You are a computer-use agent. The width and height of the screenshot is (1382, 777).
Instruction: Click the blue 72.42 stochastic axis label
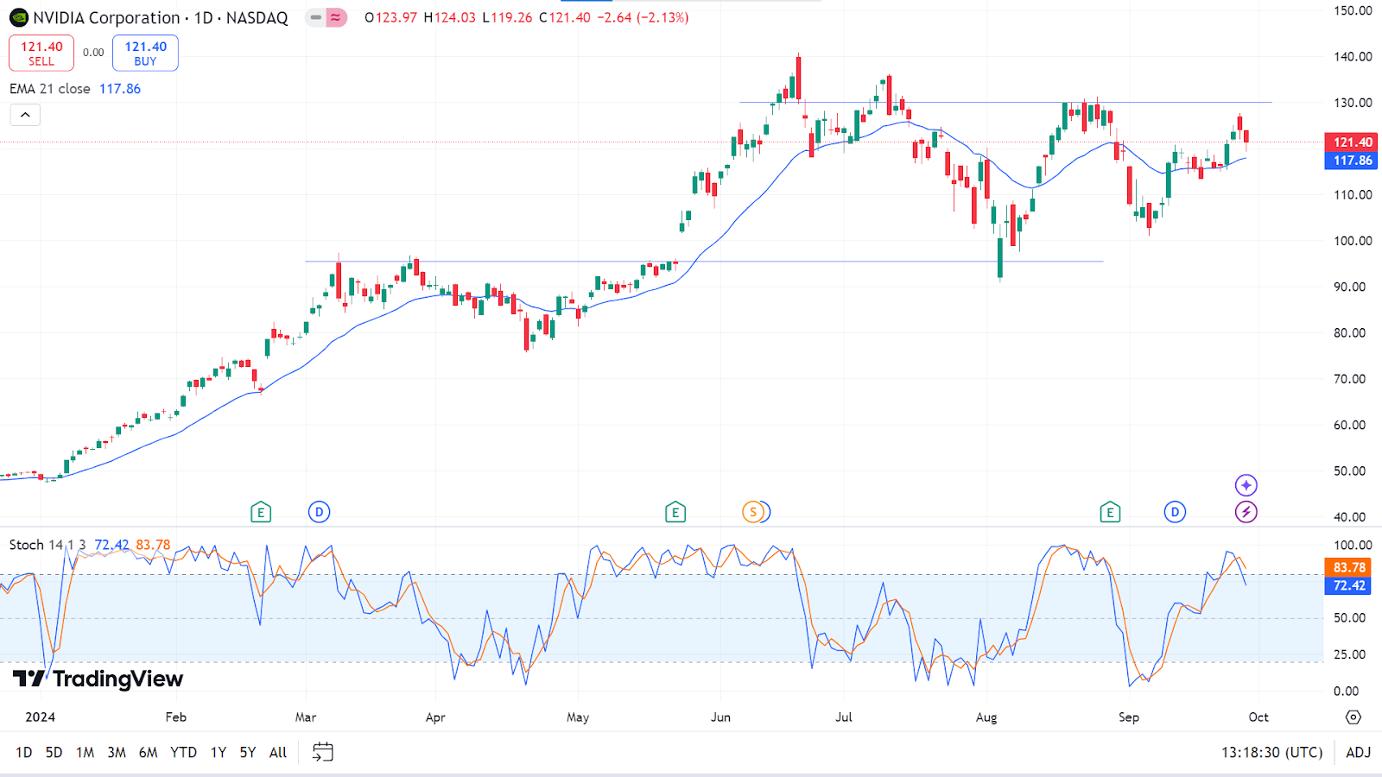coord(1347,585)
